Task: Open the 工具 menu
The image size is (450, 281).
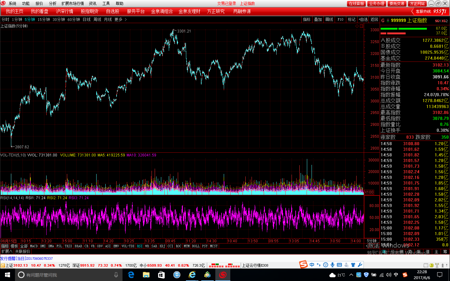Action: coord(106,3)
